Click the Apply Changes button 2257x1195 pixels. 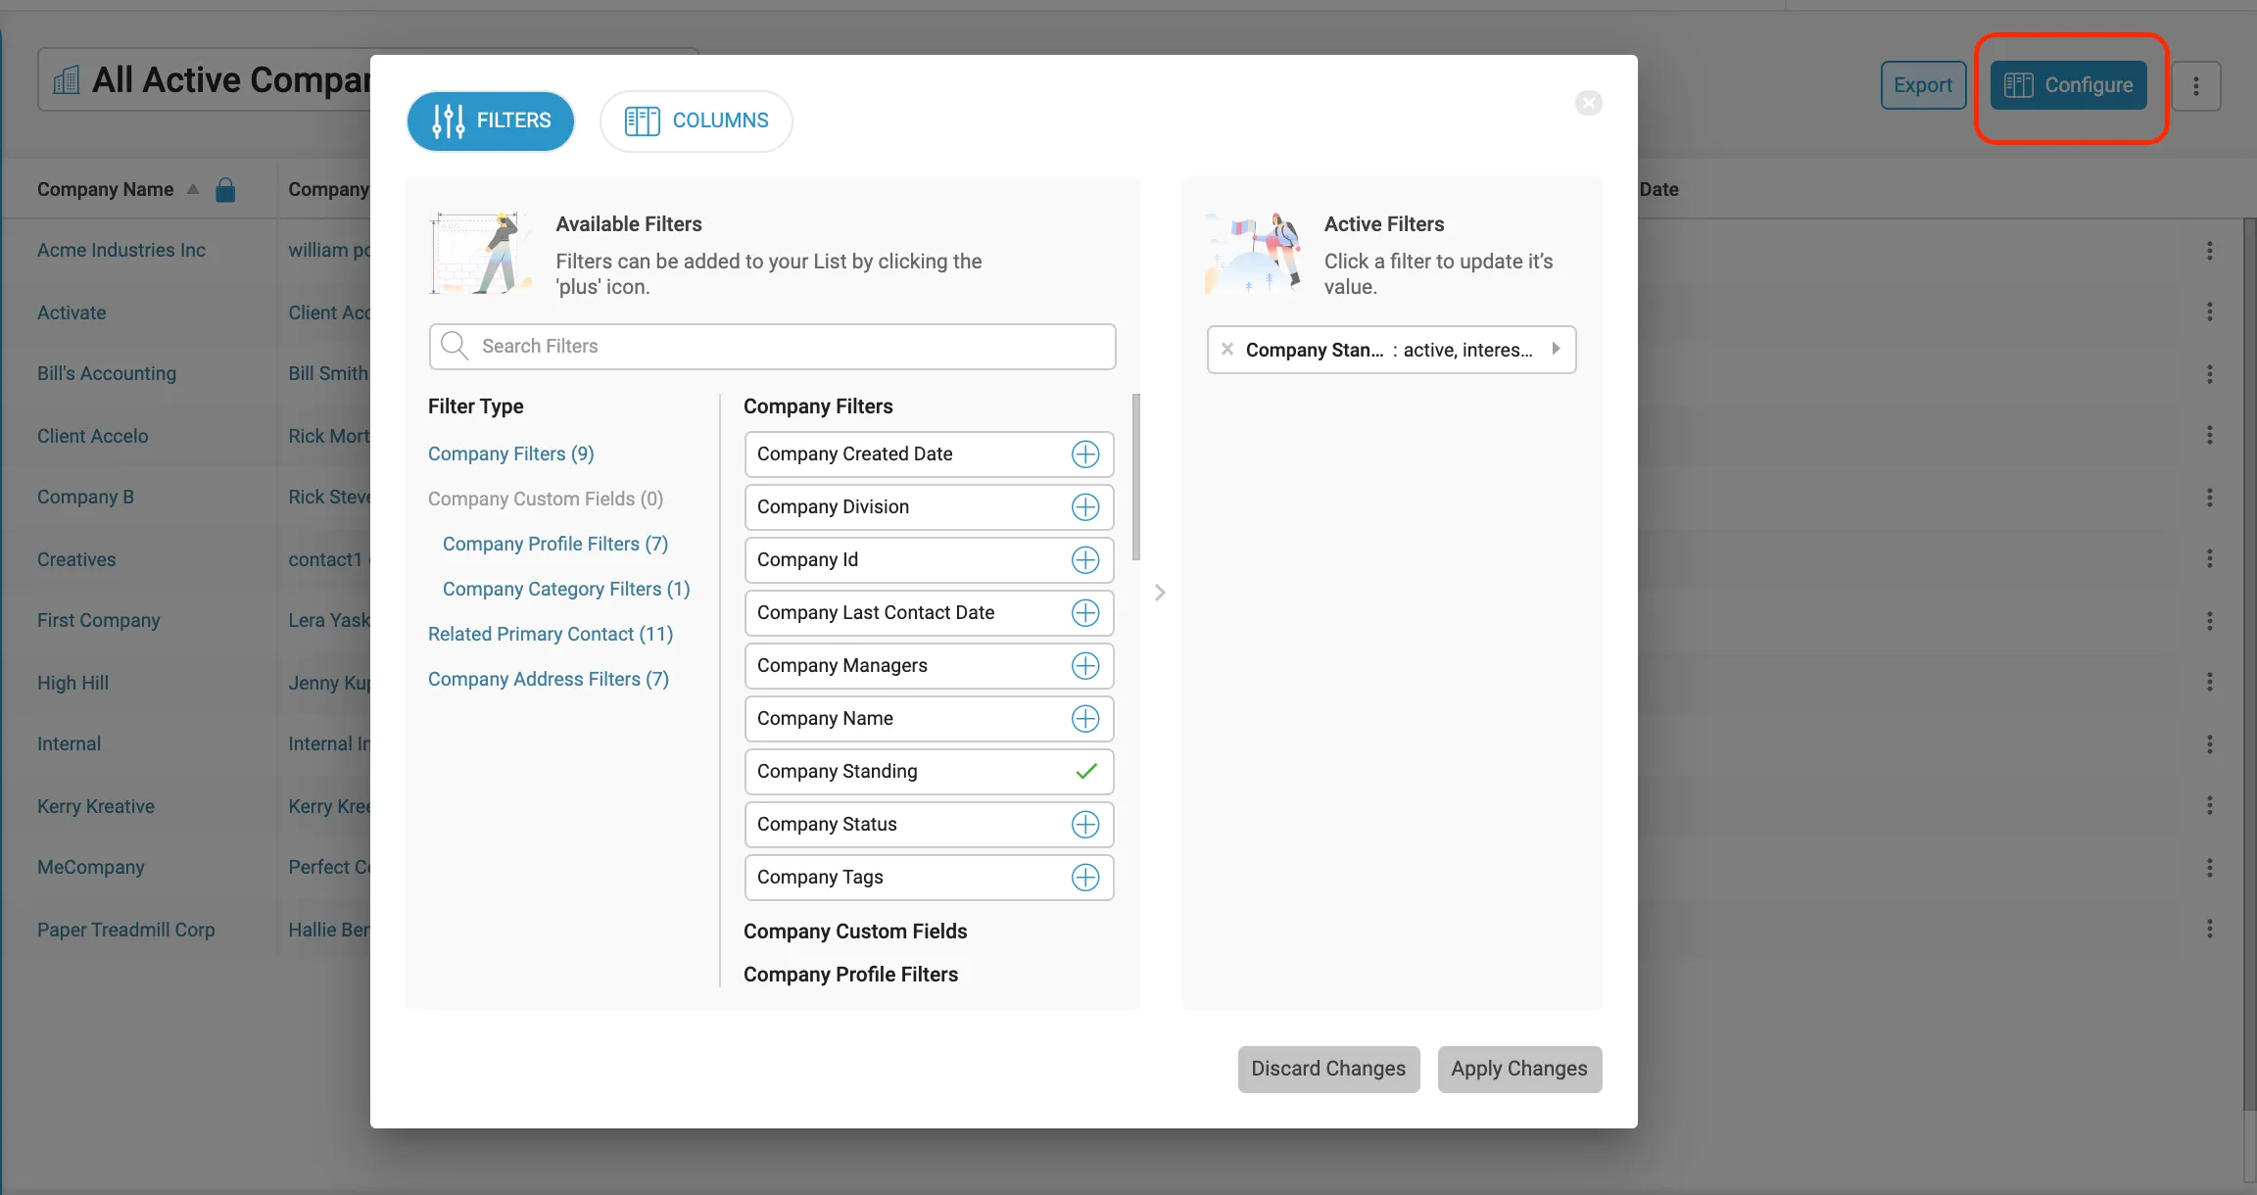tap(1518, 1069)
